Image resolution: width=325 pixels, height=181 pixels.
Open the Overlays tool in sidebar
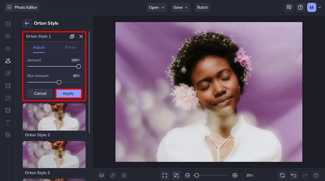tap(8, 110)
